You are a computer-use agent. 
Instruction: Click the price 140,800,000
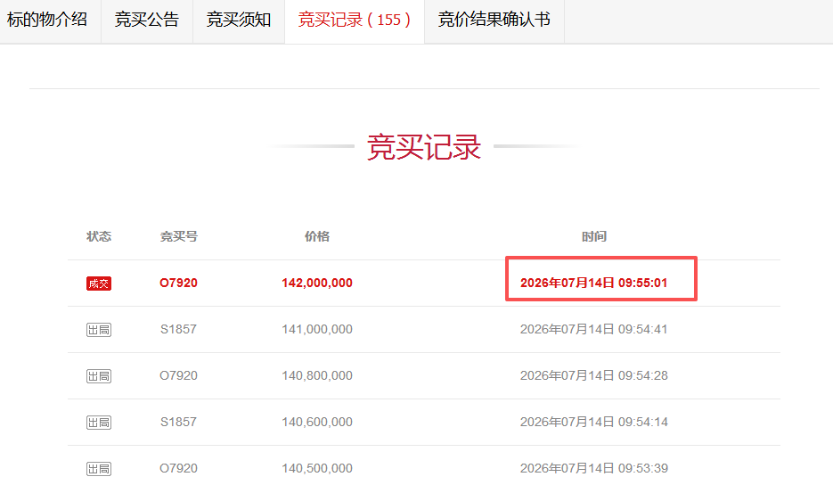tap(317, 375)
